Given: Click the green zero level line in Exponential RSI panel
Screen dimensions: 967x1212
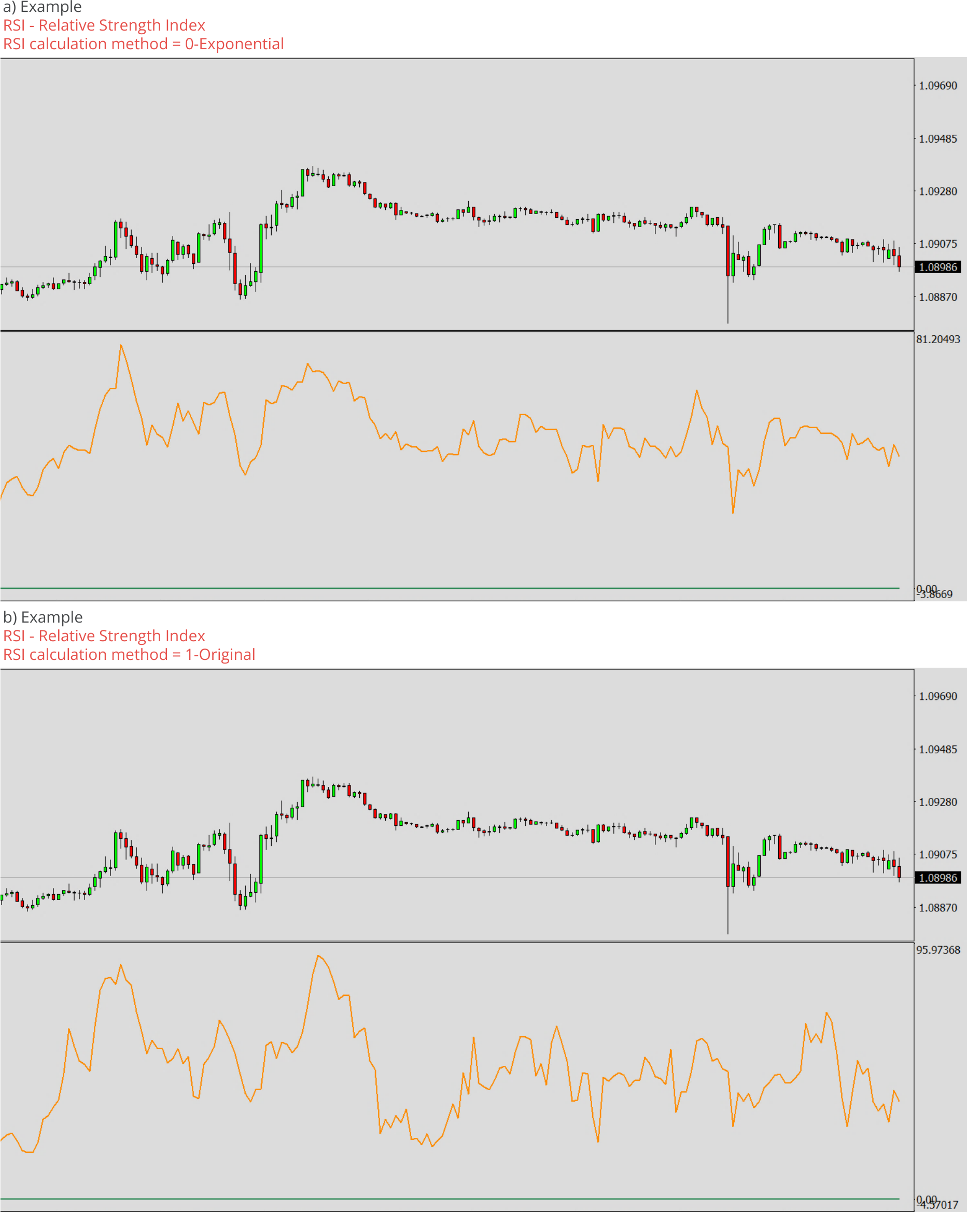Looking at the screenshot, I should click(450, 588).
